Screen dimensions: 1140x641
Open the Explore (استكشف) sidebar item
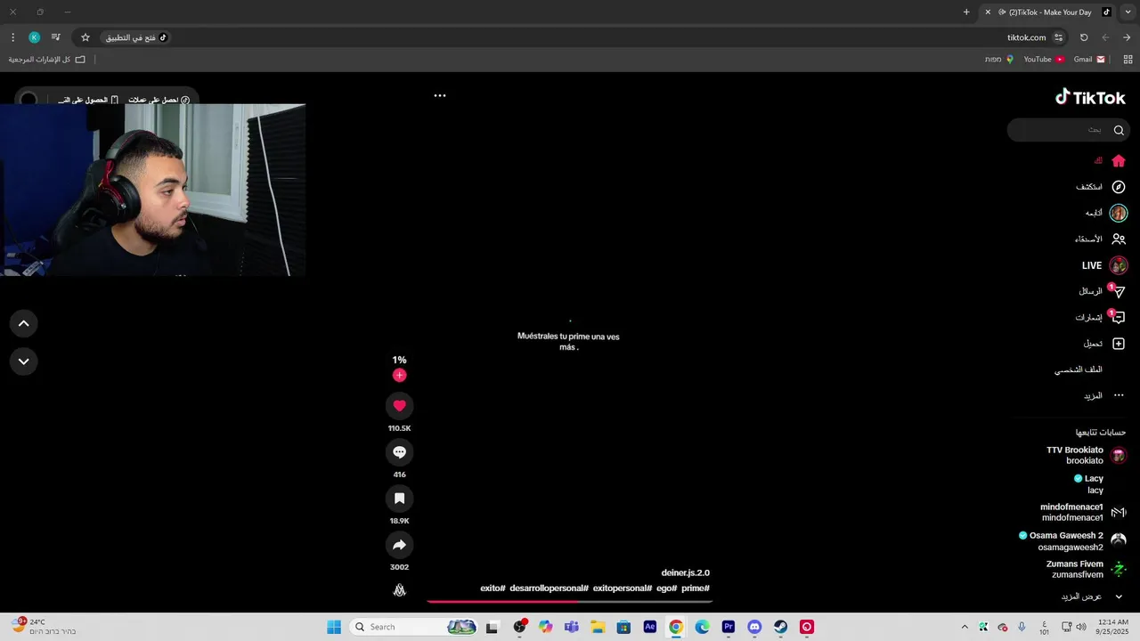coord(1101,187)
